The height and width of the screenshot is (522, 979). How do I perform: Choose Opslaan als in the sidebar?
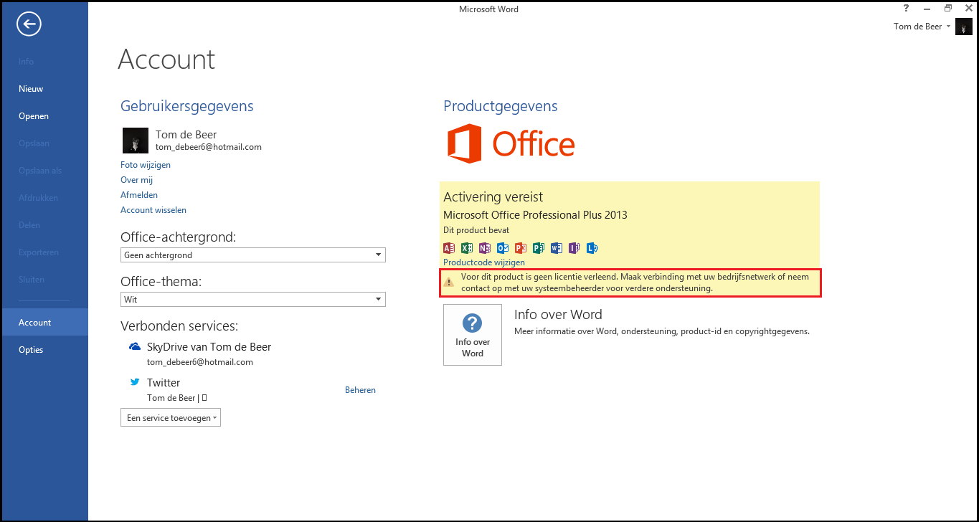[x=44, y=171]
